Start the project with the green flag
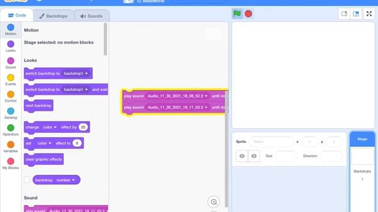Viewport: 378px width, 212px height. [237, 14]
